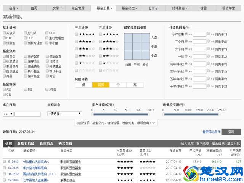Open fund link 华安逆向策略混合
244x183 pixels.
pos(35,168)
